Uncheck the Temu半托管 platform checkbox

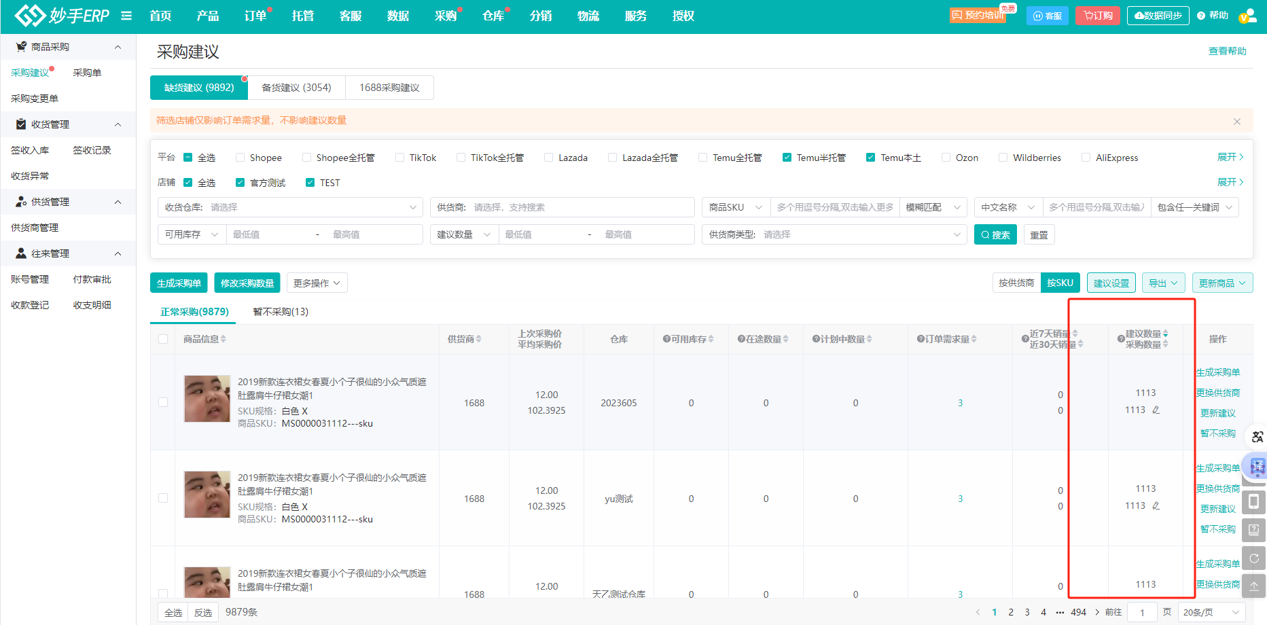coord(787,158)
